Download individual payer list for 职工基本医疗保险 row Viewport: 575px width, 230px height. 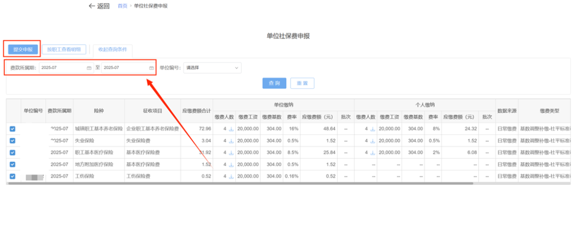pos(373,152)
